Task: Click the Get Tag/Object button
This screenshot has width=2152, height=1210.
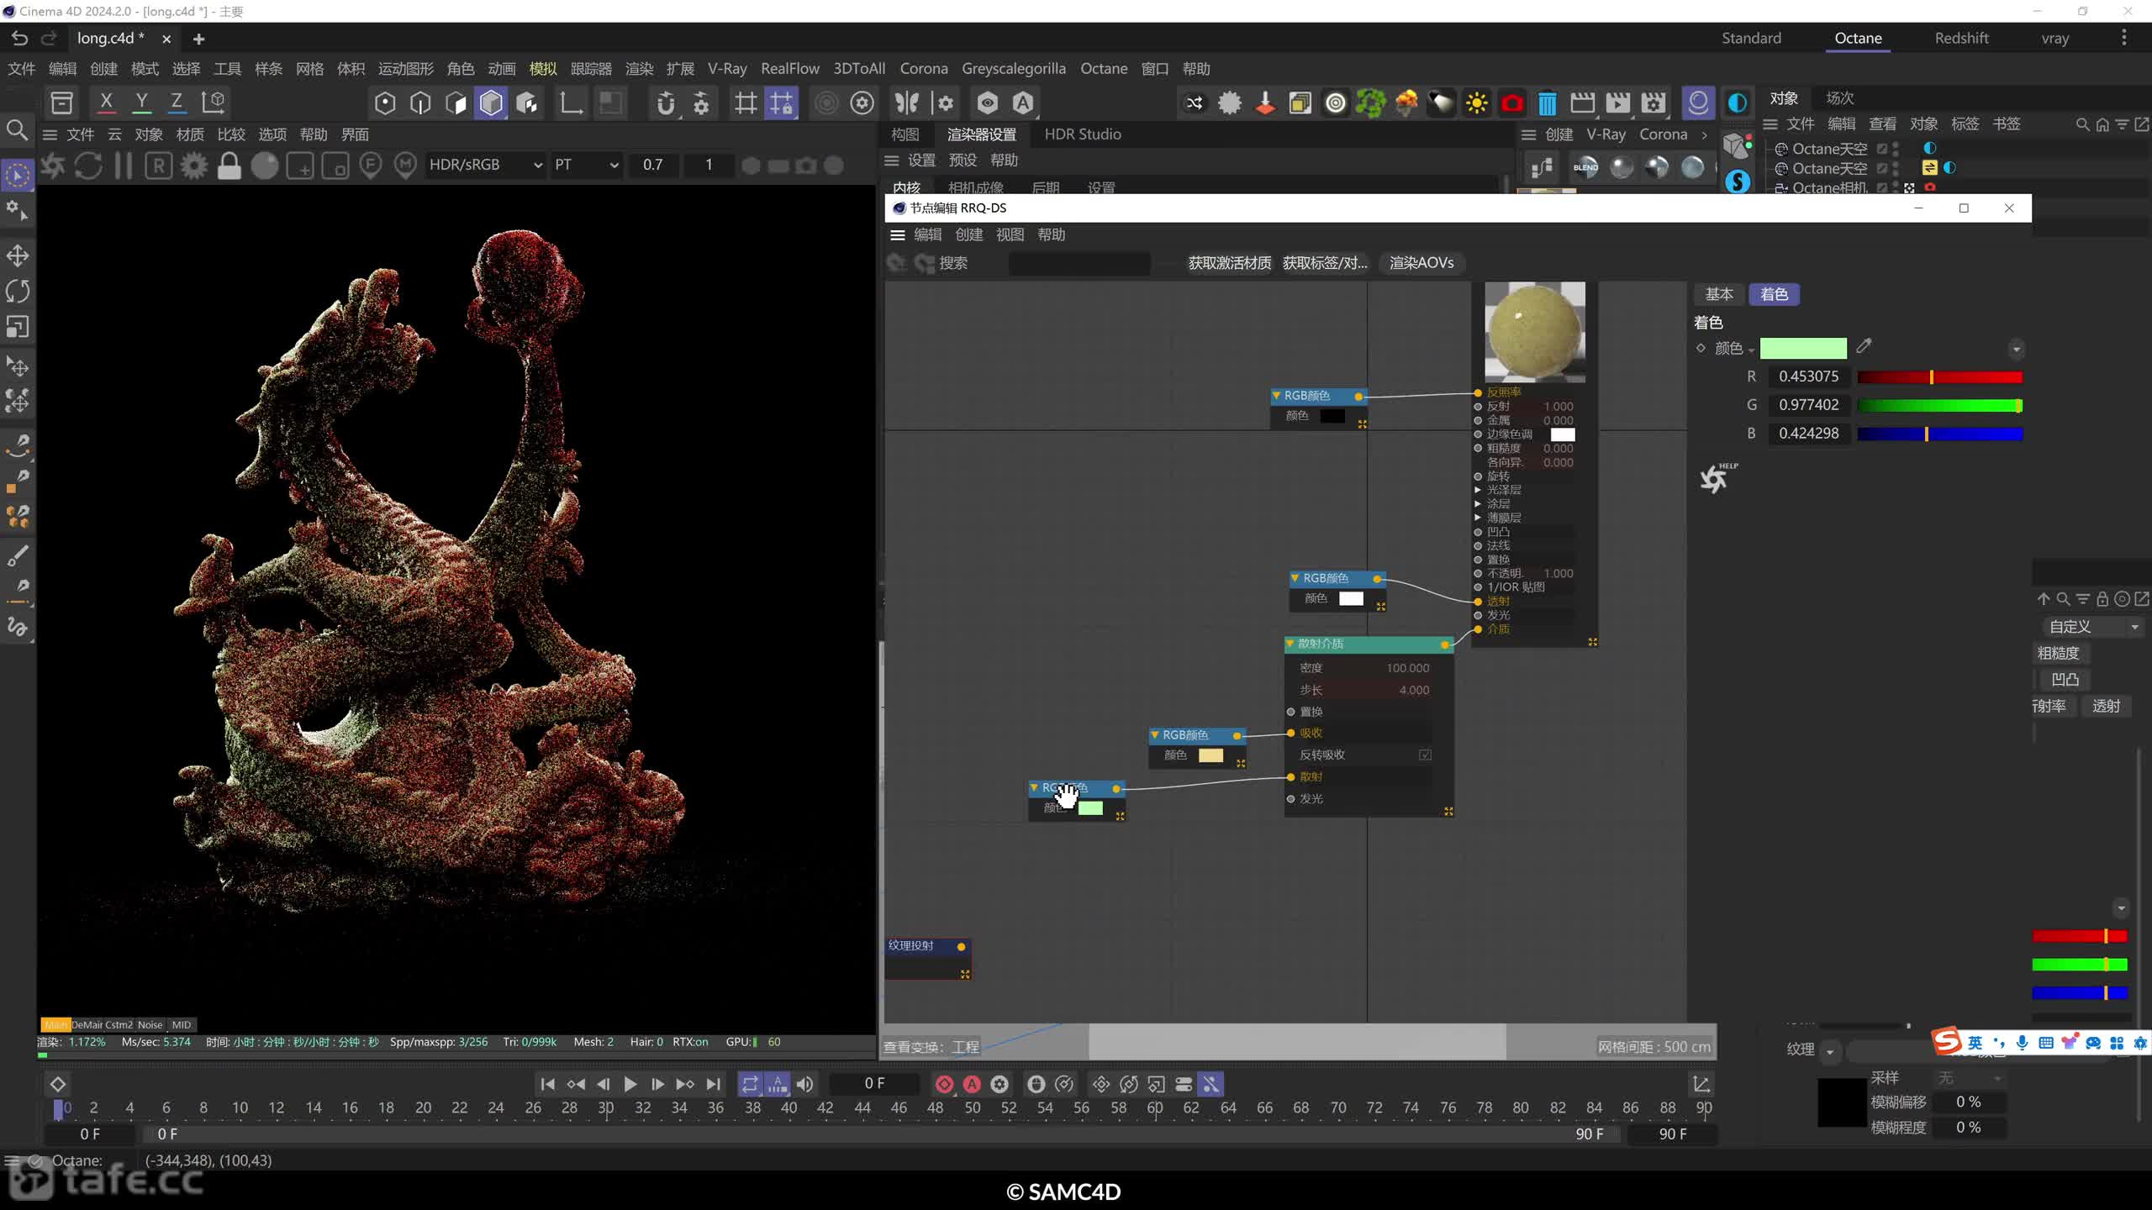Action: (x=1325, y=263)
